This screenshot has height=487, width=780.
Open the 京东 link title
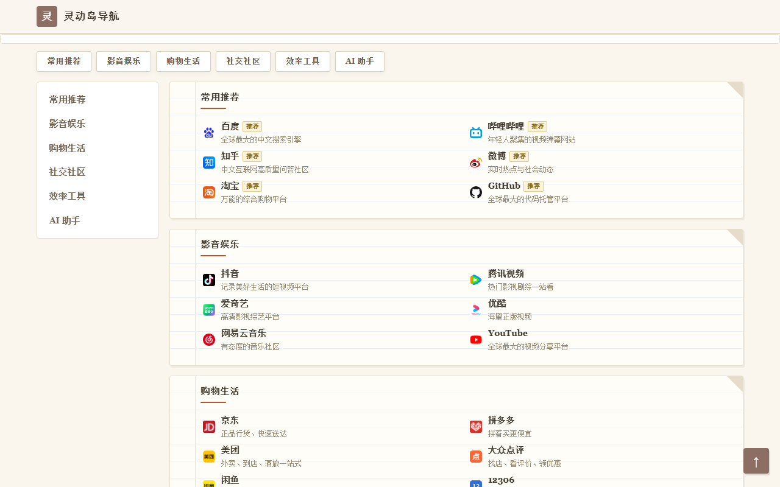230,421
